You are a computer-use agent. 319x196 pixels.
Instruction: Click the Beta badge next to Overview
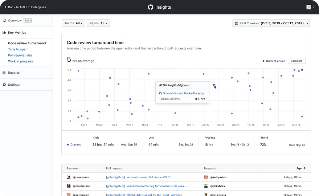28,21
